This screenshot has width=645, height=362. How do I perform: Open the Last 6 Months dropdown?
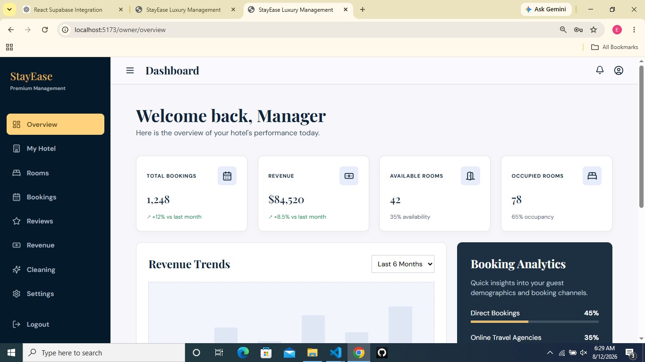403,264
